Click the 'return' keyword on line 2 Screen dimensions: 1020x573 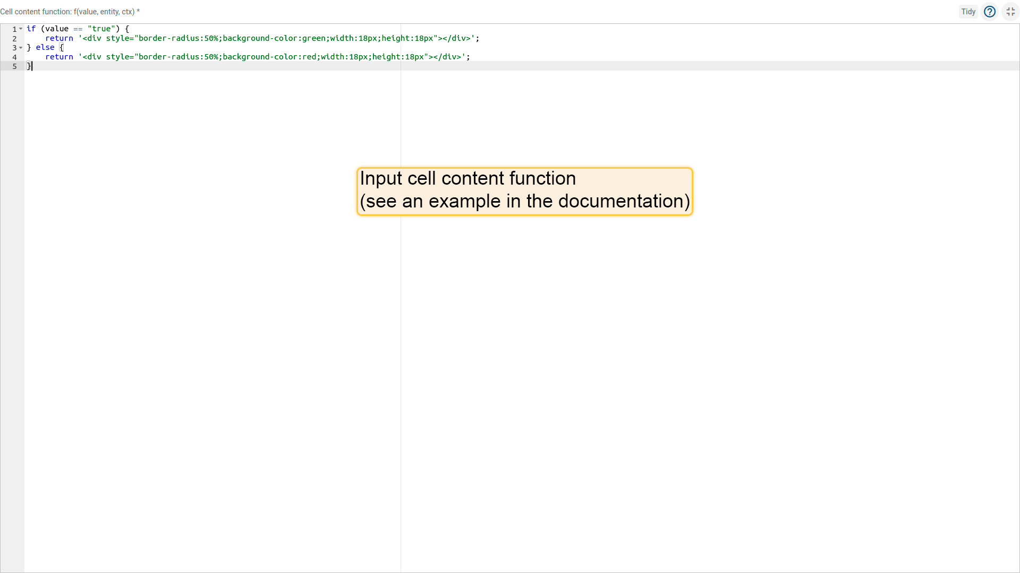pos(59,39)
